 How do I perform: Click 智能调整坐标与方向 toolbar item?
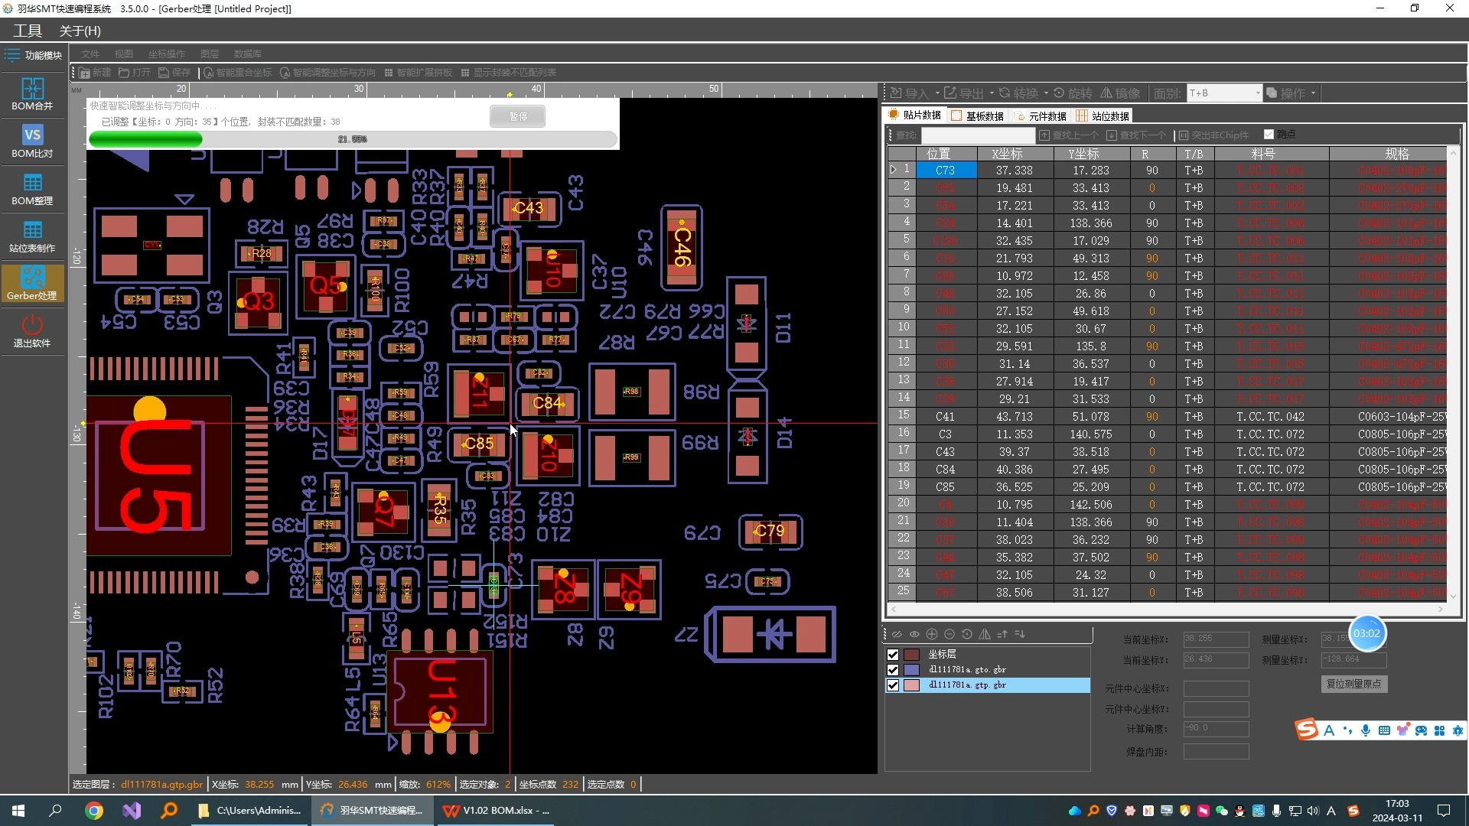[x=327, y=73]
